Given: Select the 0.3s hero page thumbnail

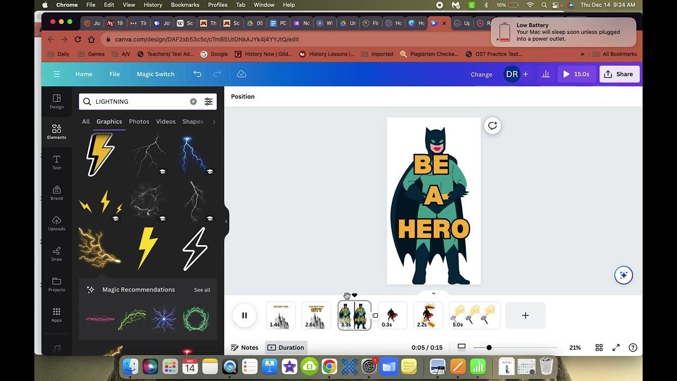Looking at the screenshot, I should tap(392, 315).
